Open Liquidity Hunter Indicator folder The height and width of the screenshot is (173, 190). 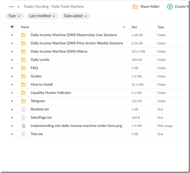[51, 93]
